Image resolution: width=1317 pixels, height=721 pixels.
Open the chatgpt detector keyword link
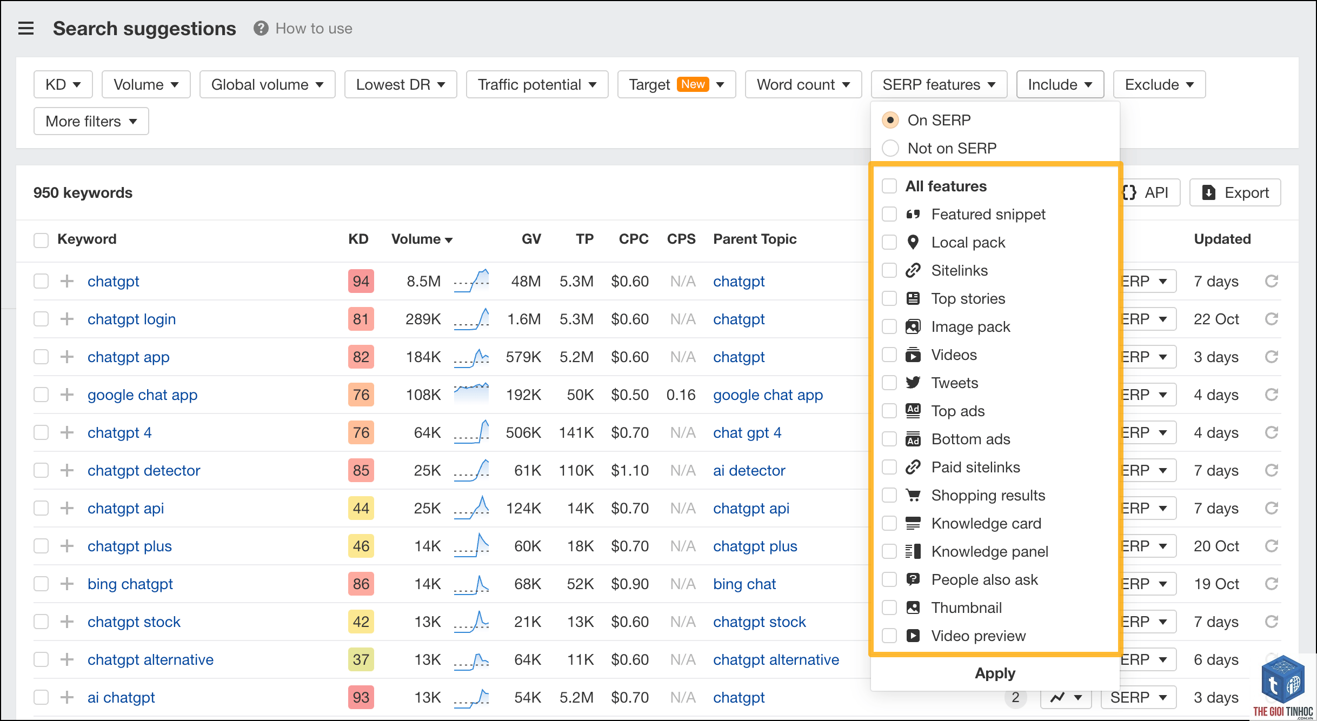[144, 470]
